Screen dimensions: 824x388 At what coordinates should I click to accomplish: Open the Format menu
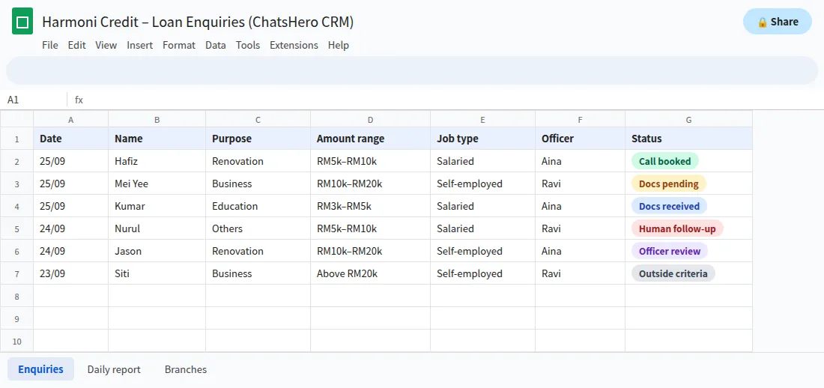179,45
